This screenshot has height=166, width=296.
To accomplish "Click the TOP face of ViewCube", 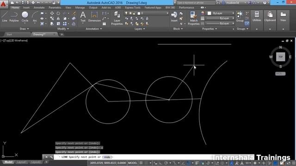I will coord(281,57).
